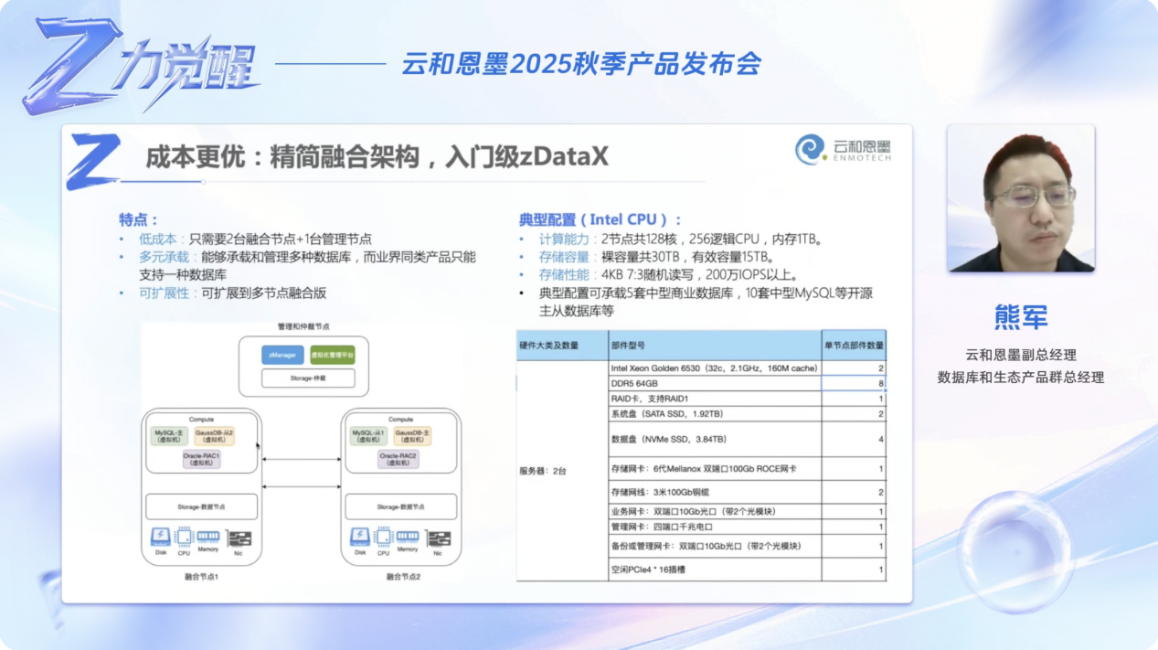Click the 云和恩墨2025秋季产品发布会 heading
Image resolution: width=1158 pixels, height=650 pixels.
[581, 64]
